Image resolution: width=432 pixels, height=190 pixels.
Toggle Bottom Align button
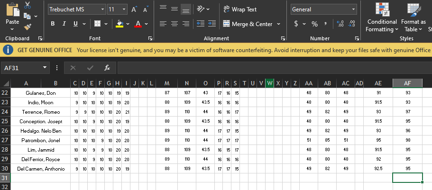186,9
